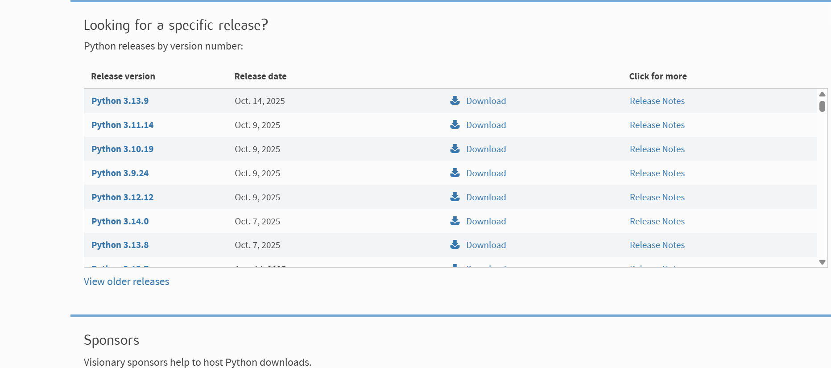
Task: View Release Notes for Python 3.13.8
Action: [657, 245]
